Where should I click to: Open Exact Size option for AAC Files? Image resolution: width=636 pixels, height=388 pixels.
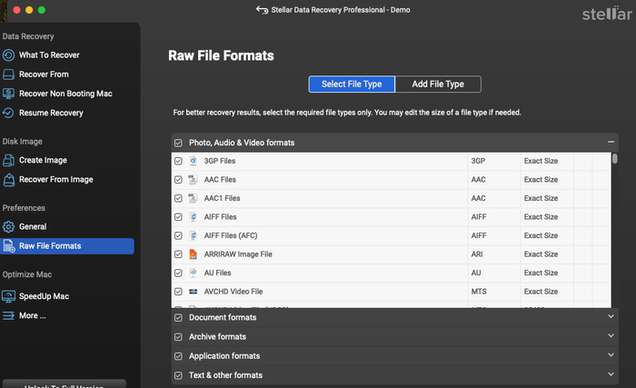point(541,179)
